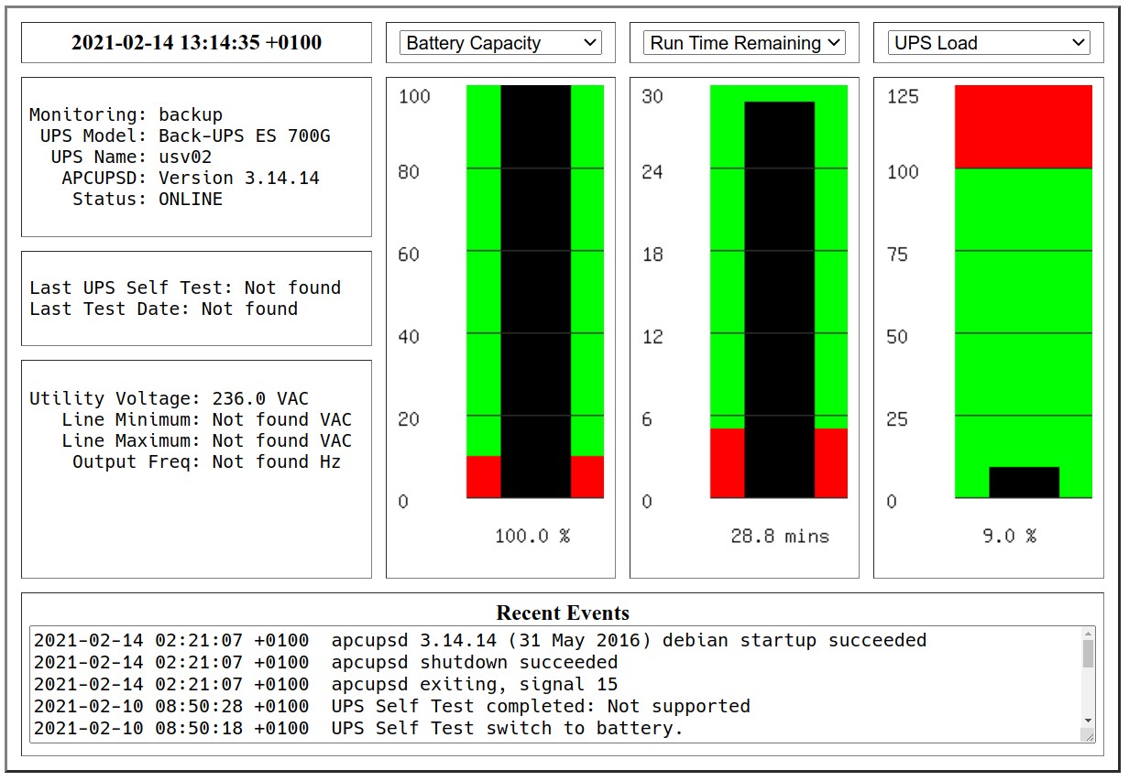Click the Status: ONLINE line
The height and width of the screenshot is (781, 1129).
click(147, 199)
